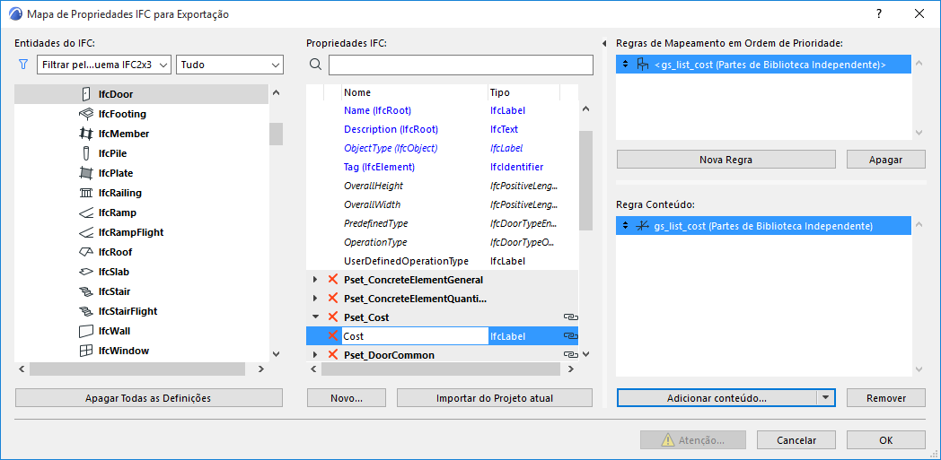The width and height of the screenshot is (941, 460).
Task: Click the Nova Regra button
Action: [726, 160]
